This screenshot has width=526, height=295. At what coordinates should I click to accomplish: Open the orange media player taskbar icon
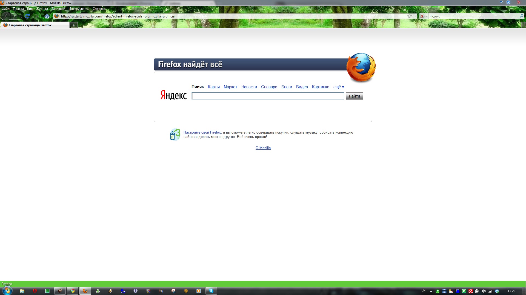click(x=199, y=291)
